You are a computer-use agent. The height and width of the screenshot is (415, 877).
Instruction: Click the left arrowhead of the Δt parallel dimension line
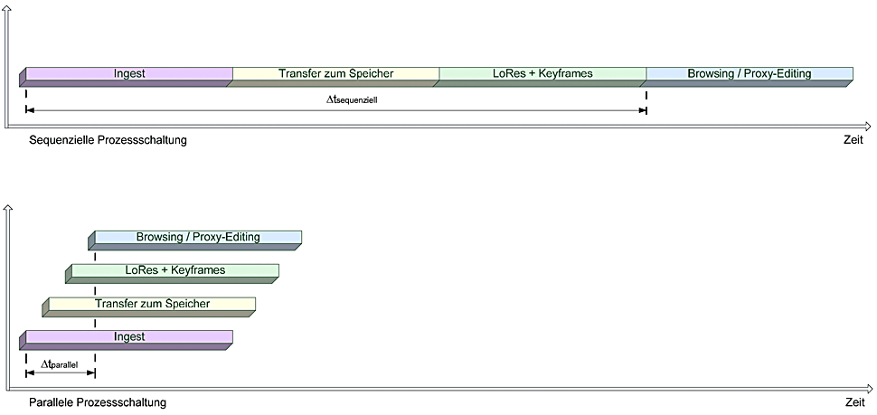[30, 373]
